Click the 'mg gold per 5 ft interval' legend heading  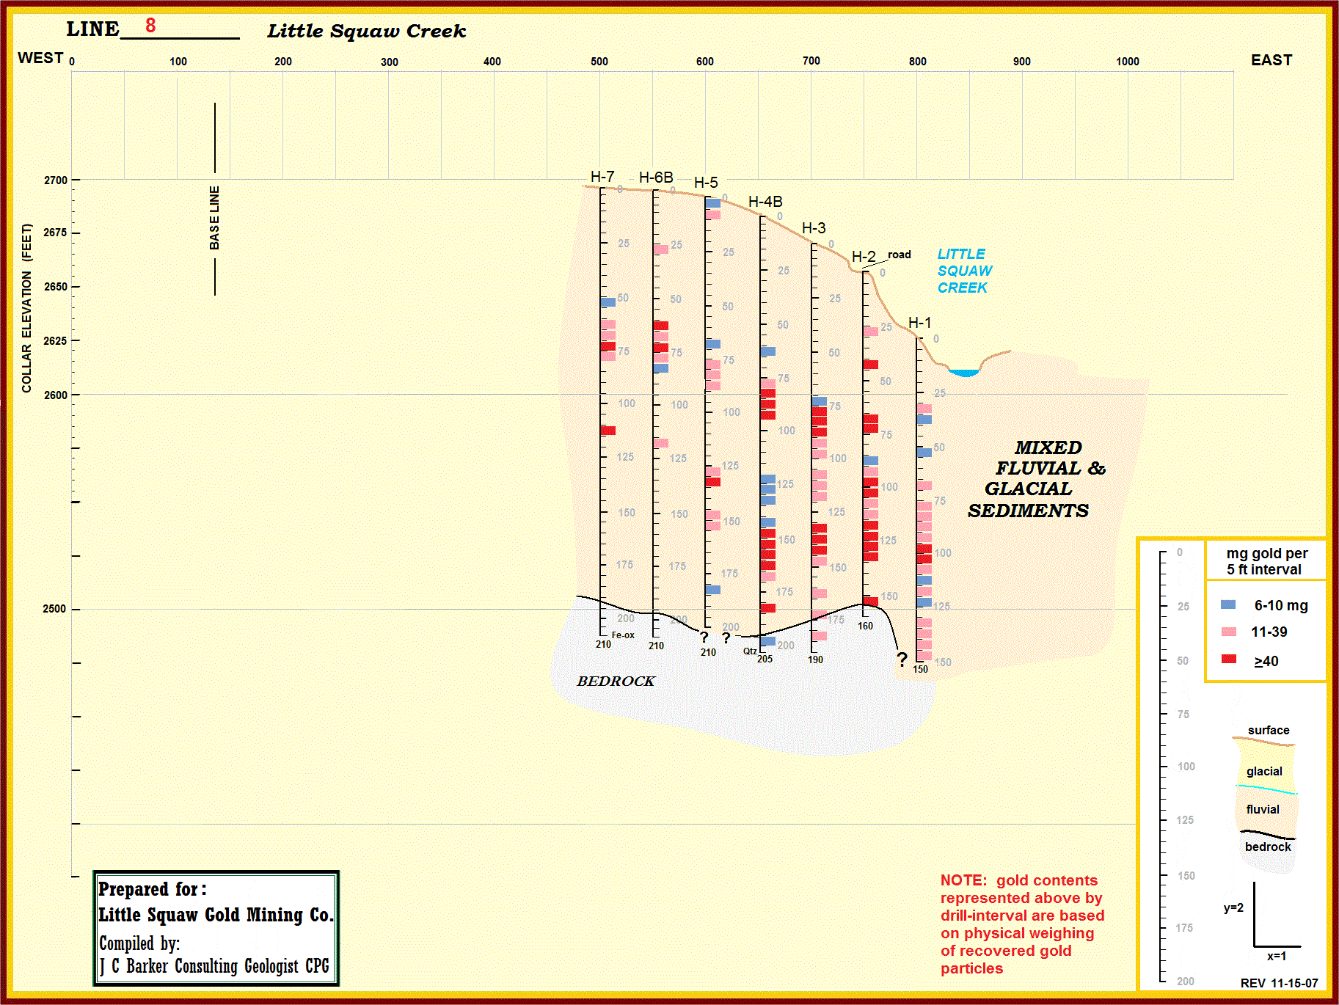1267,561
